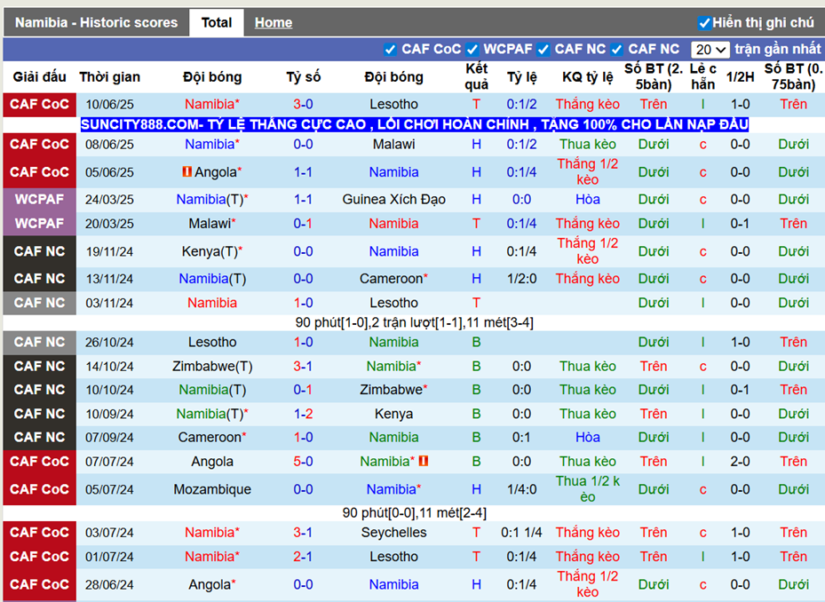Click trận gần nhất label
Viewport: 825px width, 602px height.
tap(777, 50)
